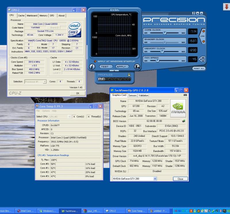Click the orange system tray icon
This screenshot has width=230, height=214.
pyautogui.click(x=191, y=211)
